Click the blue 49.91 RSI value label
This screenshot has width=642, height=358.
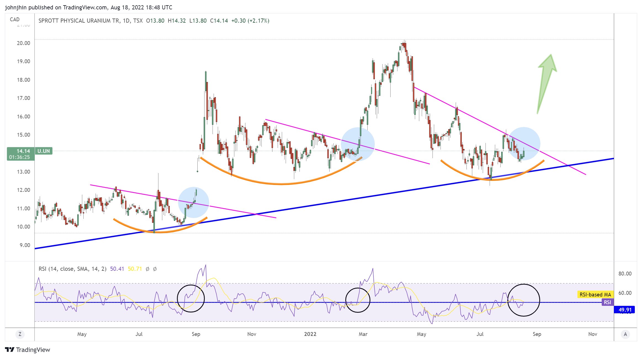click(624, 310)
